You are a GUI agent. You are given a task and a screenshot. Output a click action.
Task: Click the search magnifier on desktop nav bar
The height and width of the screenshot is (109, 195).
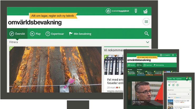147,34
